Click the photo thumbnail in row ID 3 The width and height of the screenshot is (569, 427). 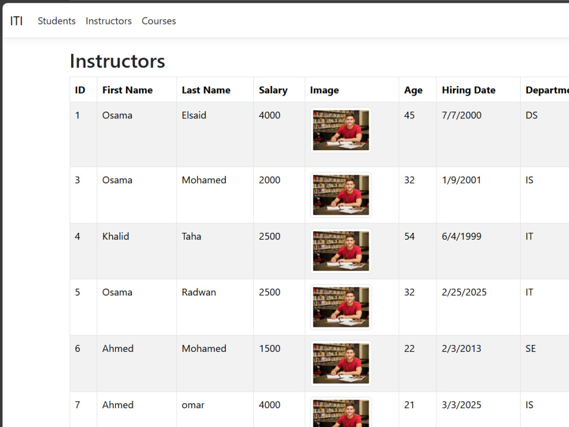pyautogui.click(x=341, y=195)
